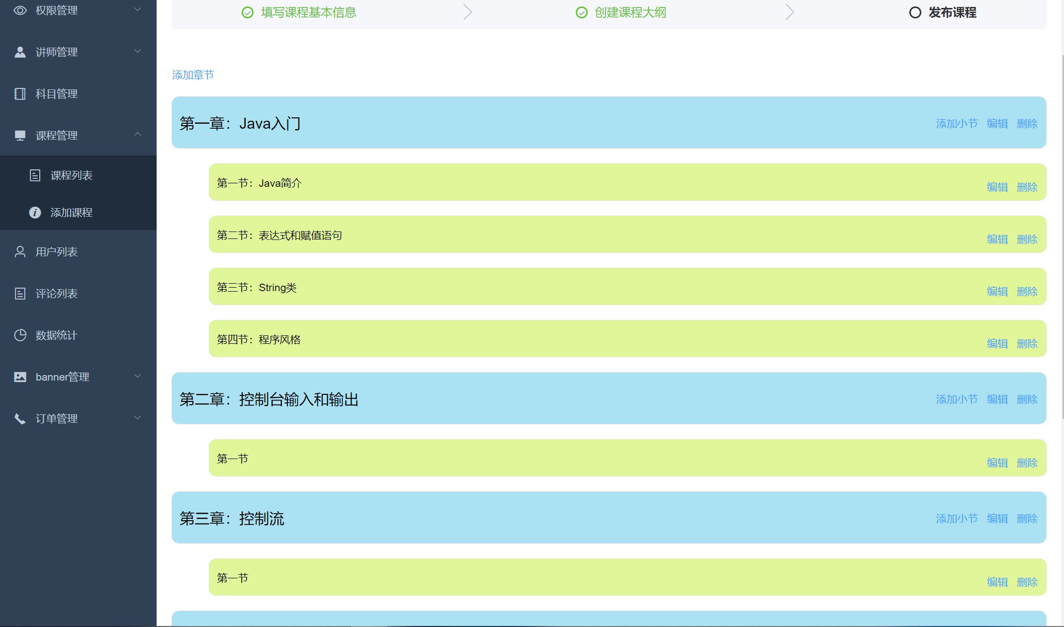Click the phone icon for 订单管理
The width and height of the screenshot is (1064, 627).
coord(20,419)
